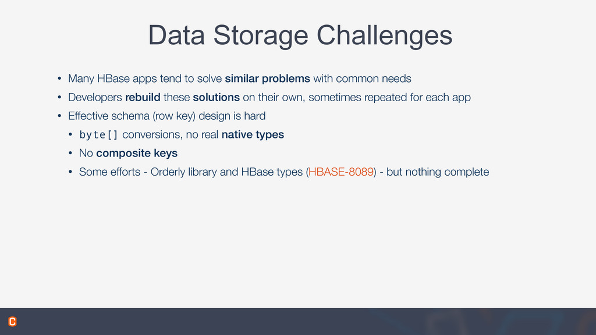Select the bold "native types" text
The height and width of the screenshot is (335, 596).
click(x=253, y=134)
